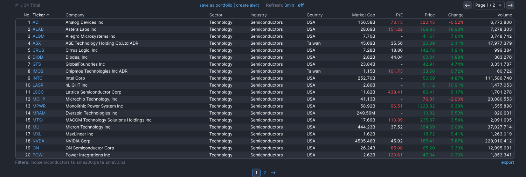526x177 pixels.
Task: Open the INTC ticker page
Action: 37,78
